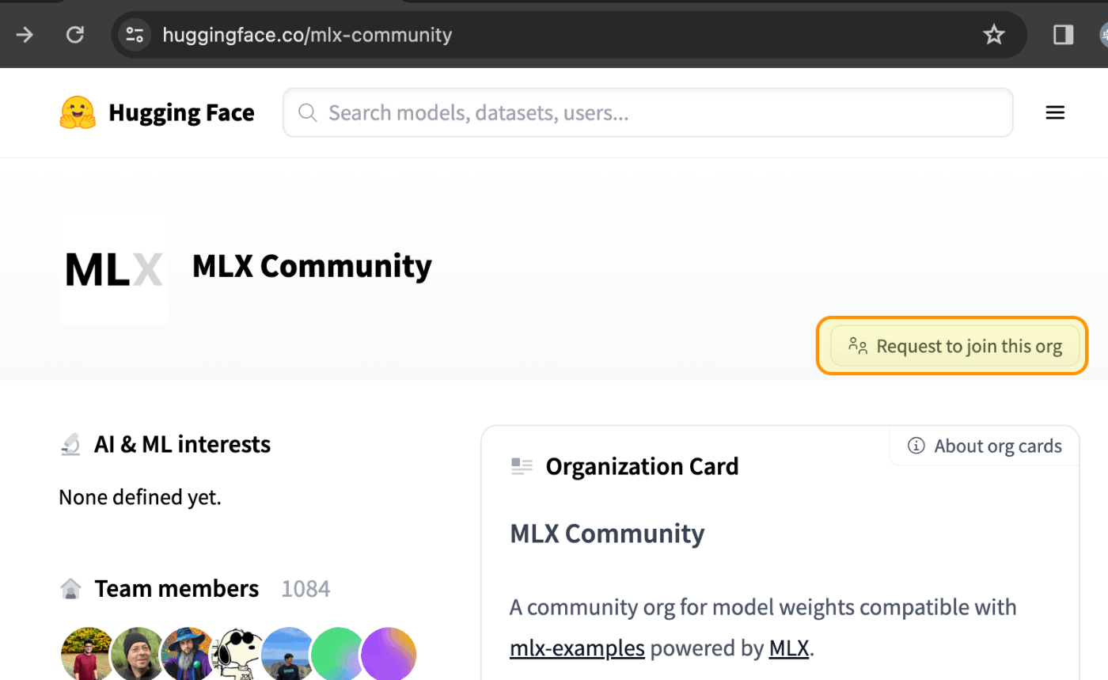Open the hamburger navigation menu
1108x680 pixels.
1055,112
